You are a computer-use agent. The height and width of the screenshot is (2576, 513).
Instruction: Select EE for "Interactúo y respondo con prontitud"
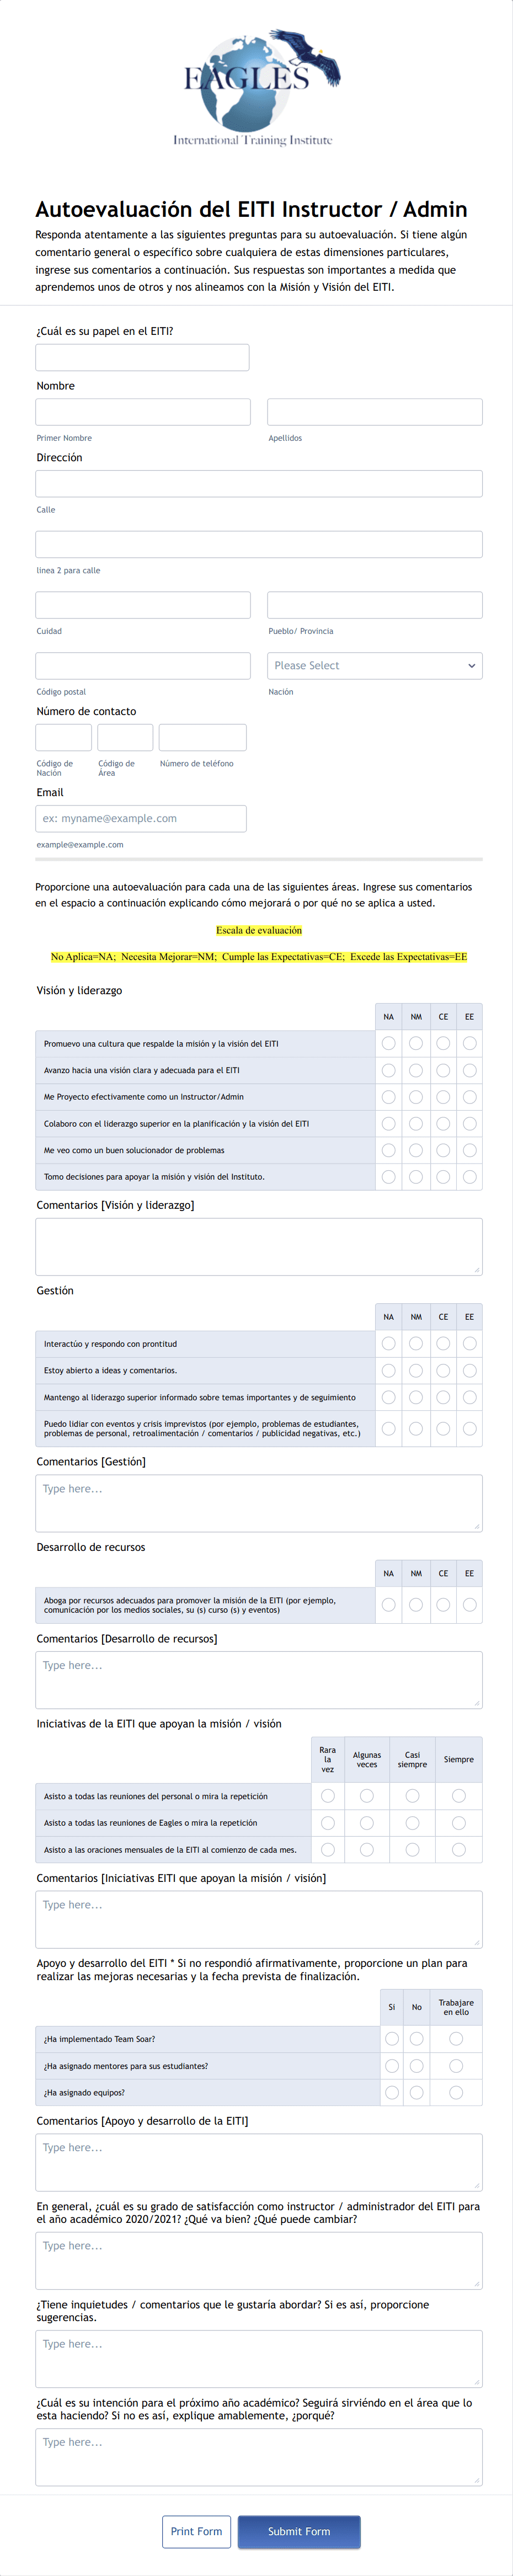[x=469, y=1344]
